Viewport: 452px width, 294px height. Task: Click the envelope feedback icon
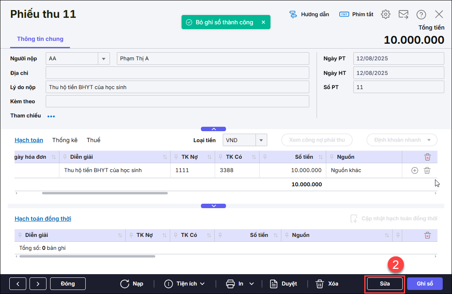(x=403, y=15)
